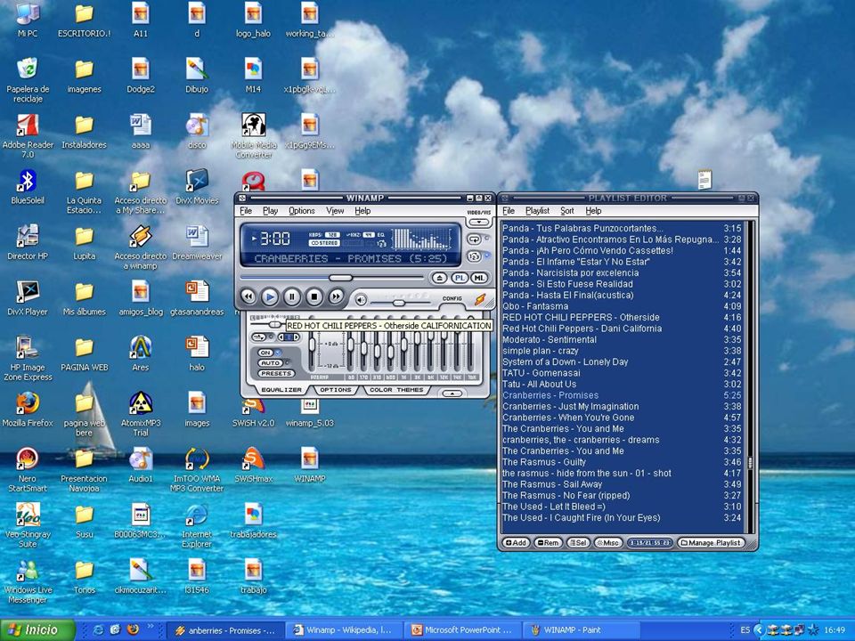Click the Winamp volume slider handle

point(399,302)
